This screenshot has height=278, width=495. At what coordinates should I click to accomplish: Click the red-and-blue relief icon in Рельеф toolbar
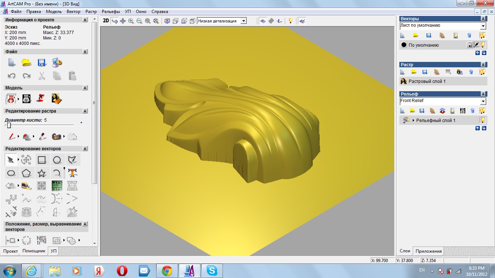[442, 110]
